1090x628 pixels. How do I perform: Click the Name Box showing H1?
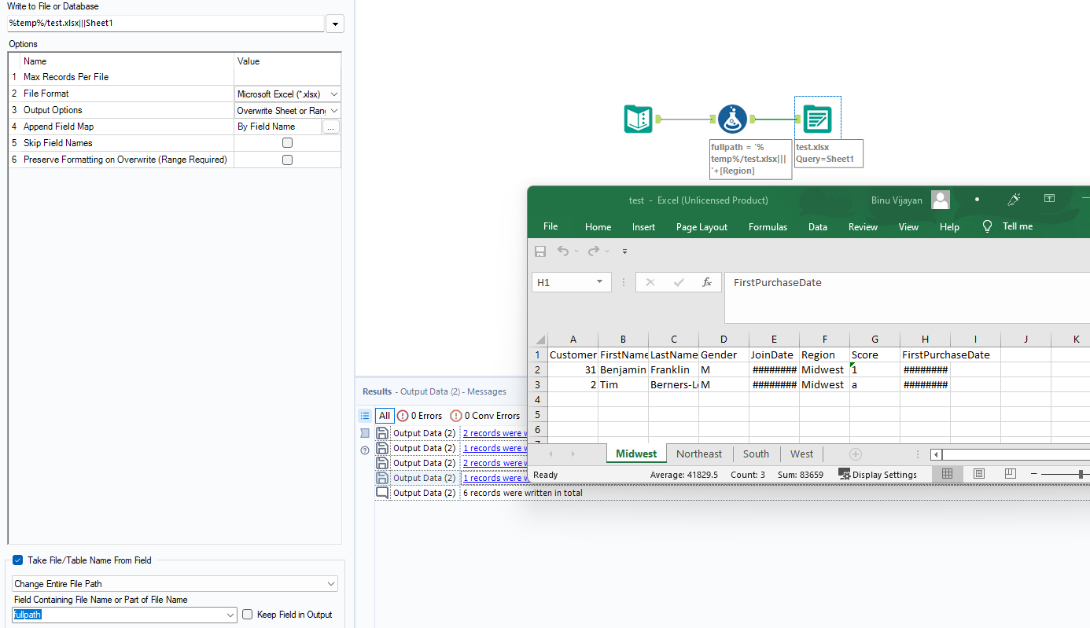[x=565, y=281]
